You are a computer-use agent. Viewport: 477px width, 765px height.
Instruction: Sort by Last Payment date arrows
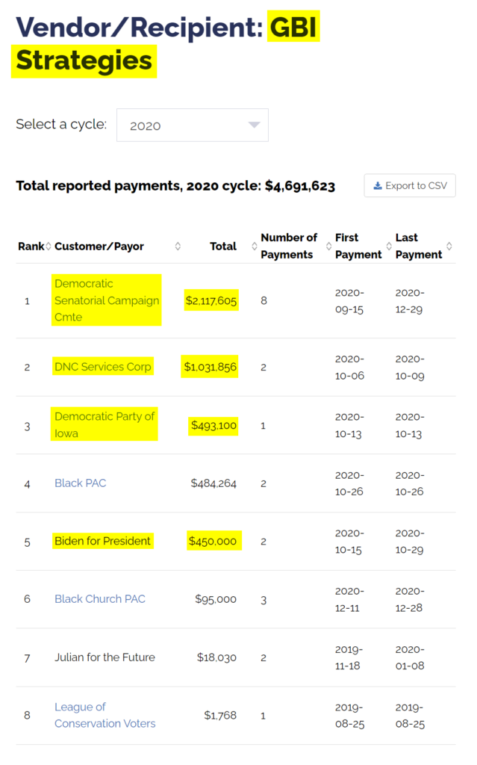449,246
